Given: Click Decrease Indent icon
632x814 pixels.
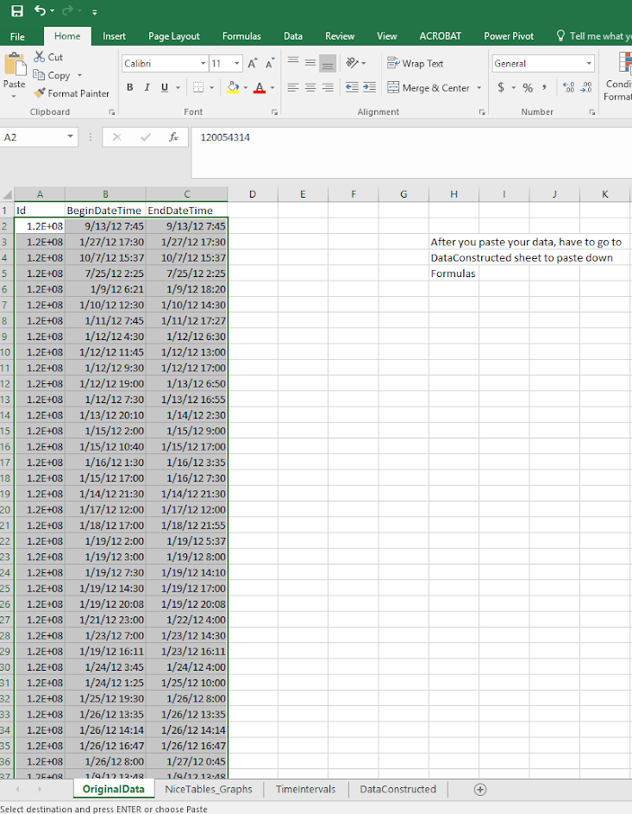Looking at the screenshot, I should (352, 88).
